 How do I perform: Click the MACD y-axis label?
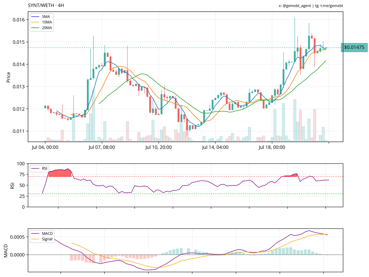[6, 250]
